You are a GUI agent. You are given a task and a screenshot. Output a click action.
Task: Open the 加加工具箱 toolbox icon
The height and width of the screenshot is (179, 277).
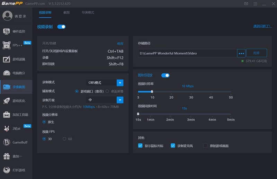[x=7, y=115]
